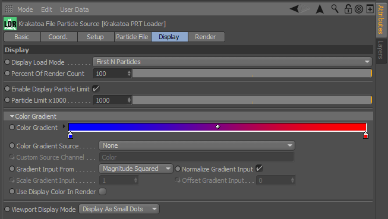Click the Krakatoa File Particle Source title
Image resolution: width=388 pixels, height=219 pixels.
tap(92, 24)
